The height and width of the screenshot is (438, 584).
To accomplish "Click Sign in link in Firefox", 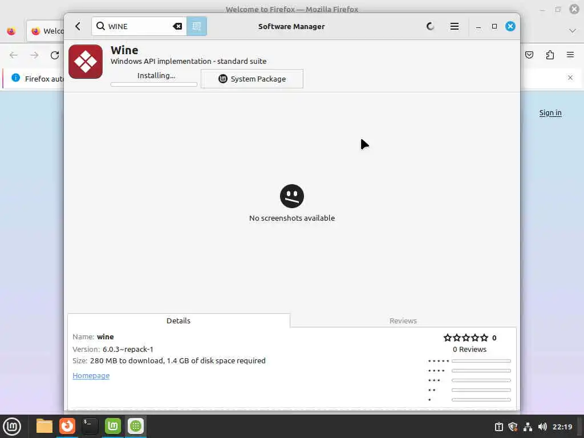I will (550, 112).
